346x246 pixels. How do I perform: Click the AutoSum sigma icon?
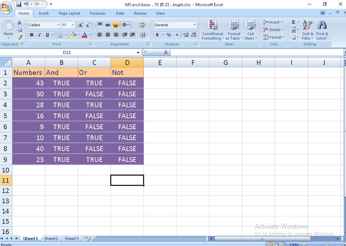click(293, 22)
